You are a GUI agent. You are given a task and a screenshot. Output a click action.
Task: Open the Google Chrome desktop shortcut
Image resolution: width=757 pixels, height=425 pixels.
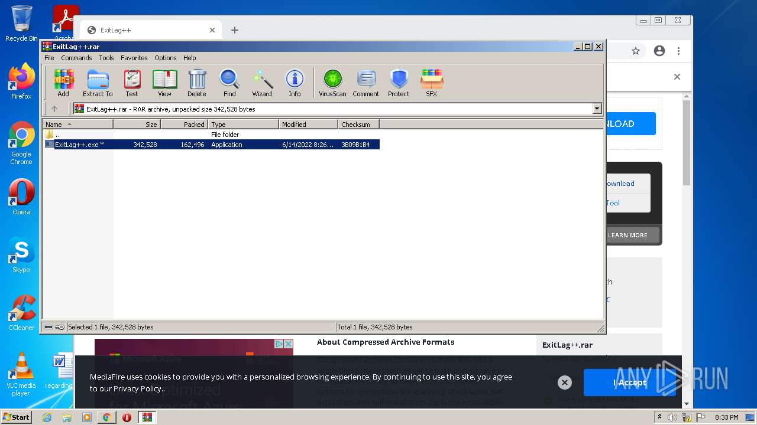pos(21,143)
